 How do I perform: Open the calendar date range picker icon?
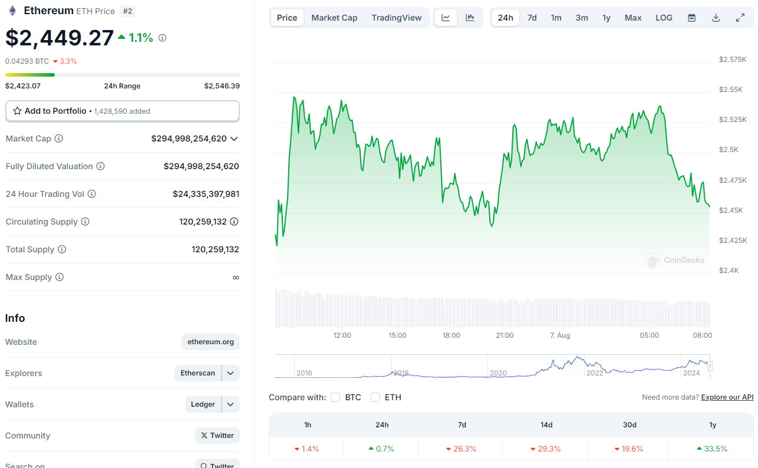coord(691,18)
